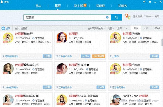Go back with the 返回 arrow icon
163x107 pixels.
pos(3,28)
